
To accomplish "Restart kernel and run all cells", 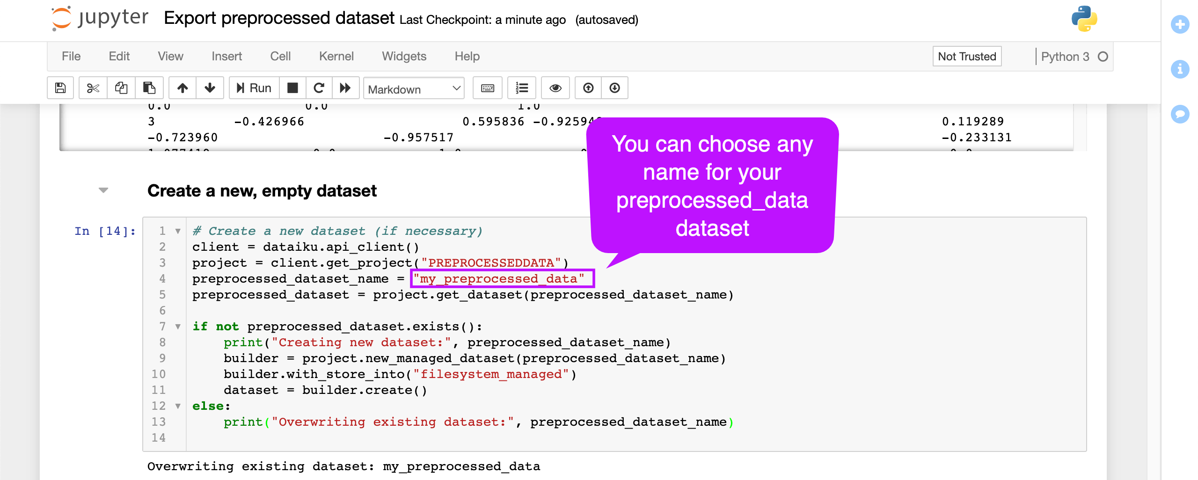I will click(345, 88).
